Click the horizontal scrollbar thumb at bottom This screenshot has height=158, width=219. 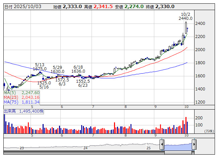tap(178, 153)
